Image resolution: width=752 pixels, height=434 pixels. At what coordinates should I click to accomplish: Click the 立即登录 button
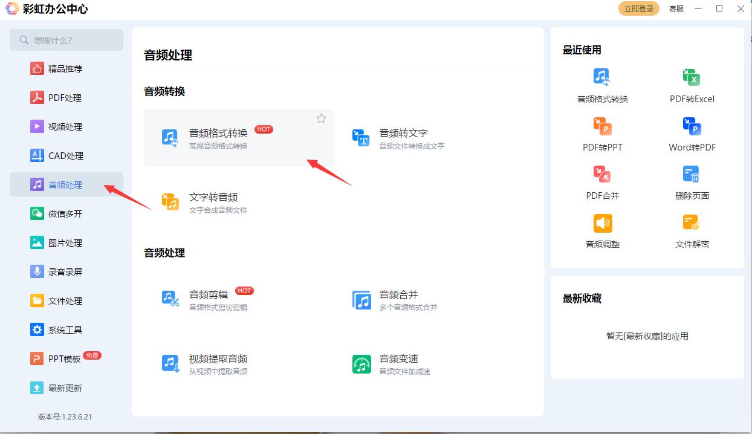pyautogui.click(x=638, y=8)
